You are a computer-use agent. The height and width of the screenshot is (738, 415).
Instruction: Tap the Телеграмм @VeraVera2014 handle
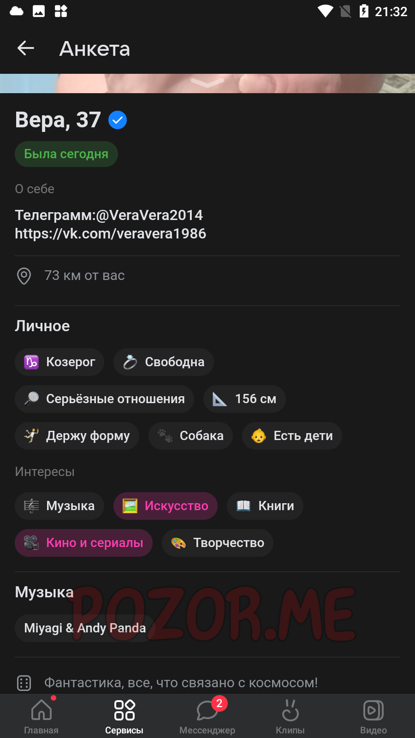pyautogui.click(x=109, y=215)
